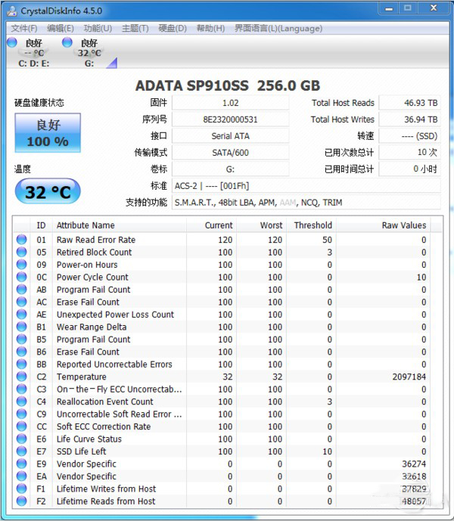Open the 文件(F) menu
Screen dimensions: 454x521
(x=24, y=28)
